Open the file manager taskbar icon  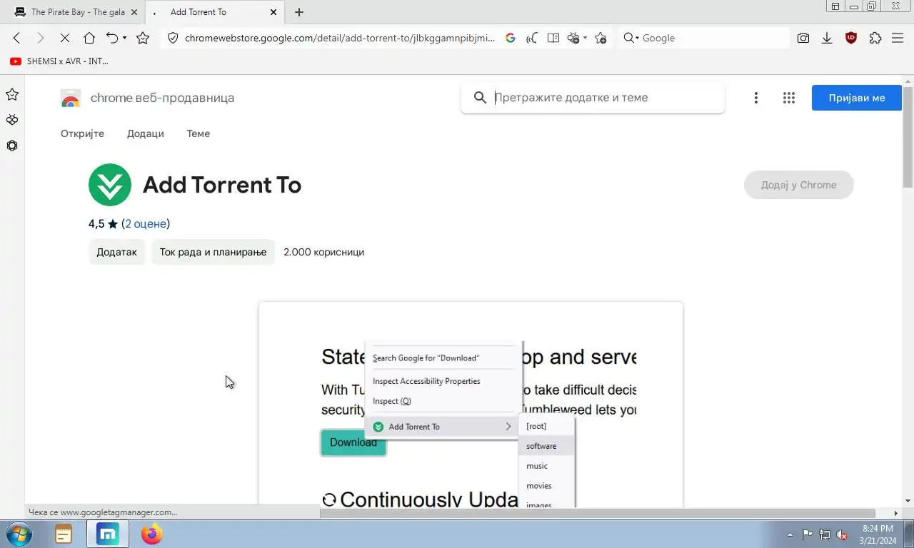pyautogui.click(x=64, y=534)
